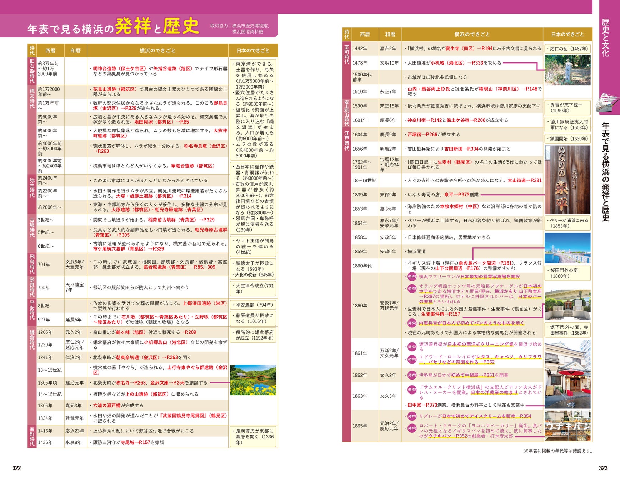
Task: Open the 大山街道 link
Action: pos(517,180)
